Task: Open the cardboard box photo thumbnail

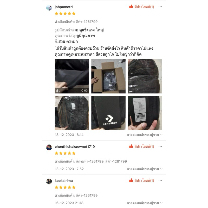Action: [108, 76]
